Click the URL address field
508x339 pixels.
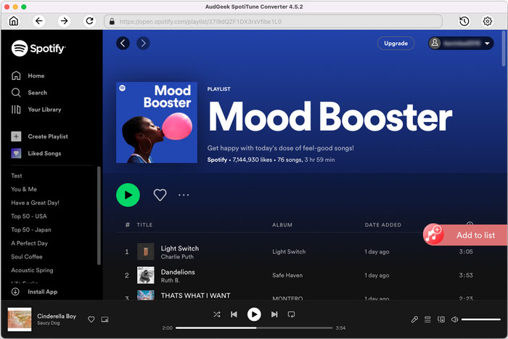tap(273, 21)
